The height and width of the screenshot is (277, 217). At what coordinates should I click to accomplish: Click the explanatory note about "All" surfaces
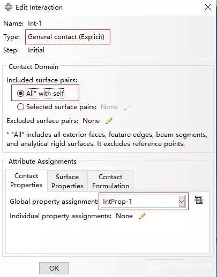[107, 139]
